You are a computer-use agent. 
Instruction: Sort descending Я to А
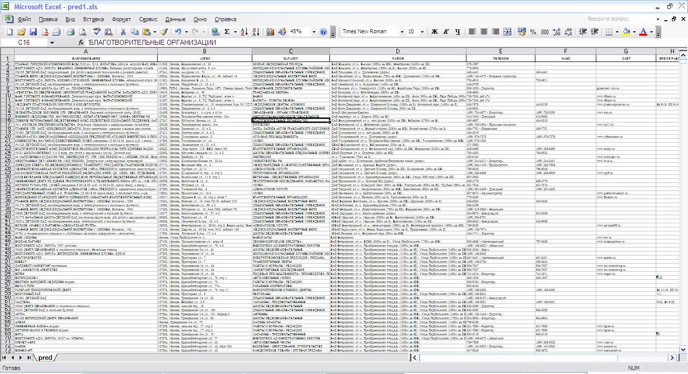pos(256,31)
